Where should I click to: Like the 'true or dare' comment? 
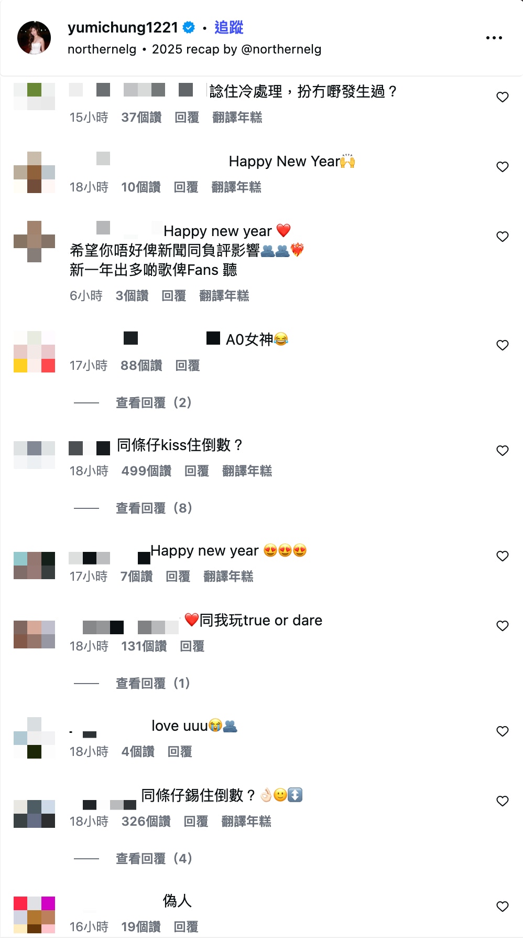coord(503,626)
